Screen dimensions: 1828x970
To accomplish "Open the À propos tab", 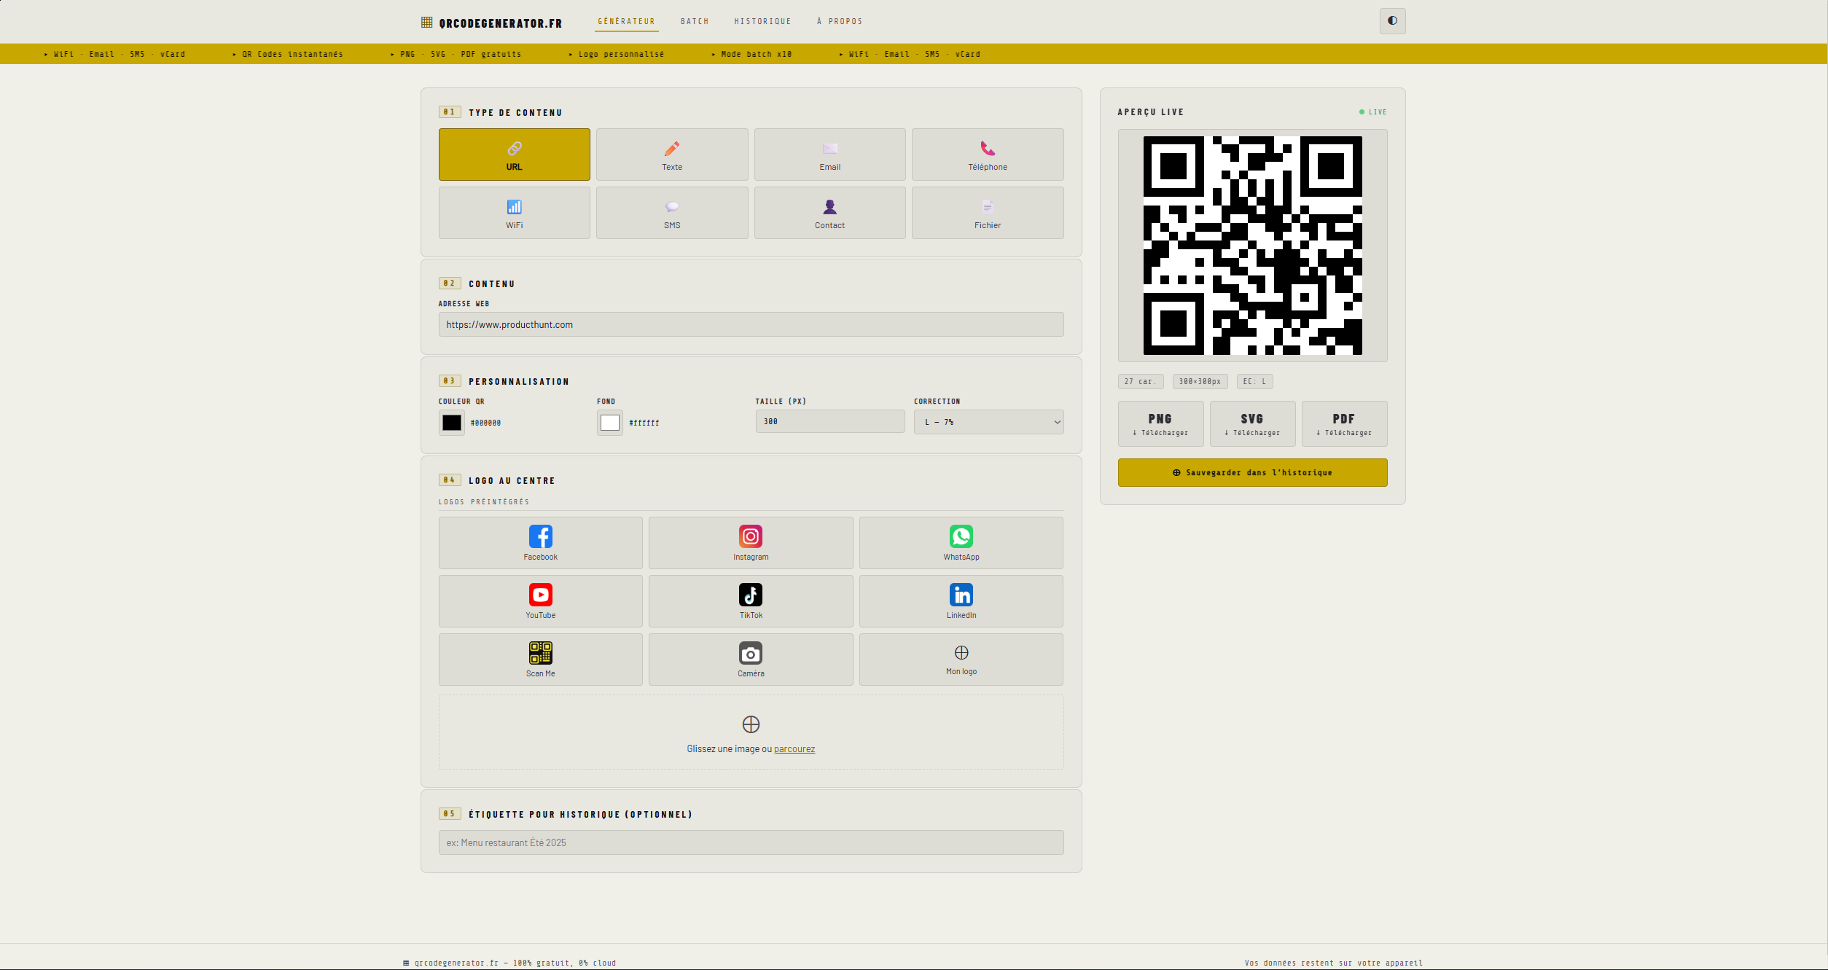I will [x=840, y=21].
